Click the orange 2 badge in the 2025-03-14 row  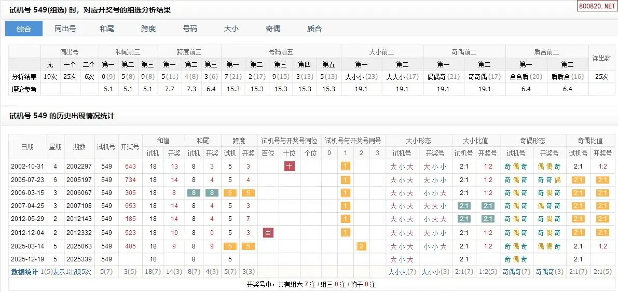point(361,246)
